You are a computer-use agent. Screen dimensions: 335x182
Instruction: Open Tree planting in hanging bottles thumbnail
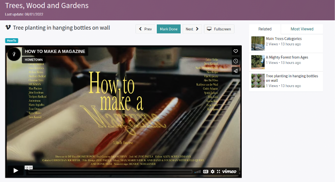tap(258, 80)
